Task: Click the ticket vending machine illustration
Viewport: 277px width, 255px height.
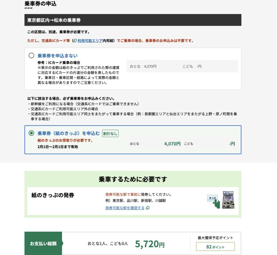Action: click(228, 200)
